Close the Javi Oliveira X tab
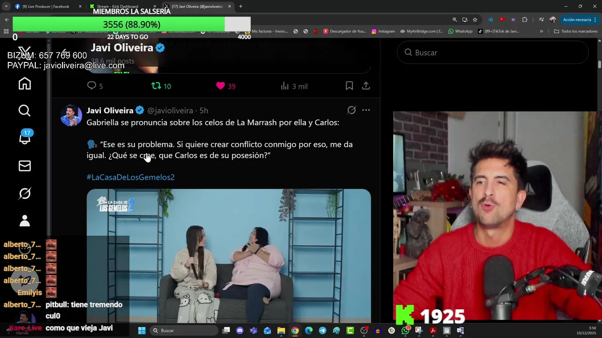The image size is (602, 338). [230, 7]
